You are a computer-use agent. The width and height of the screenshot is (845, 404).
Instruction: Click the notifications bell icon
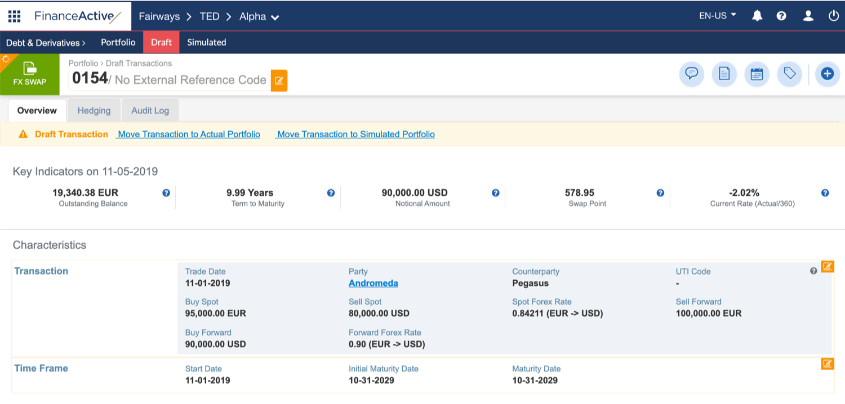757,16
